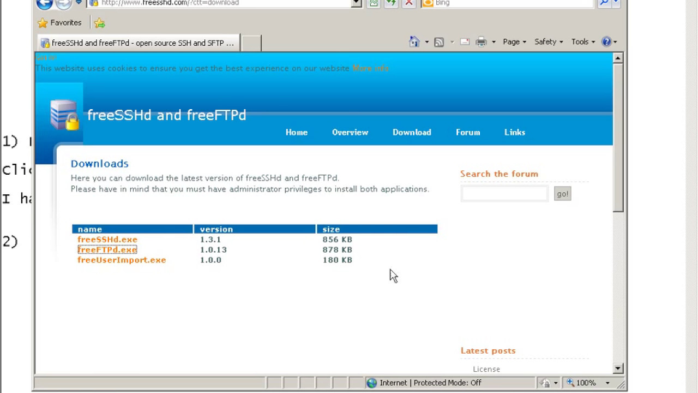Download freeFTPd.exe
The width and height of the screenshot is (698, 393).
107,250
